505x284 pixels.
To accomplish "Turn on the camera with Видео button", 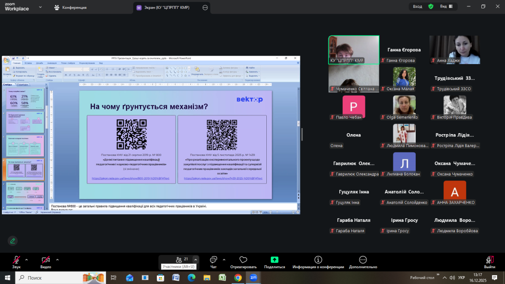I will (x=46, y=260).
